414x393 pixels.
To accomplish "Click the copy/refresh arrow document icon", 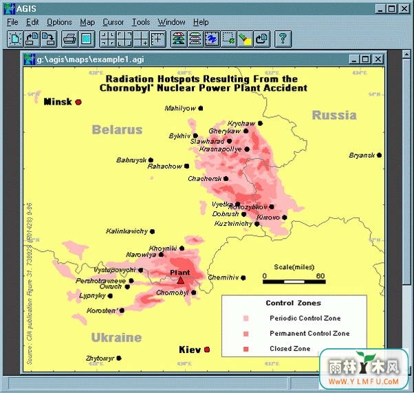I will (x=262, y=39).
